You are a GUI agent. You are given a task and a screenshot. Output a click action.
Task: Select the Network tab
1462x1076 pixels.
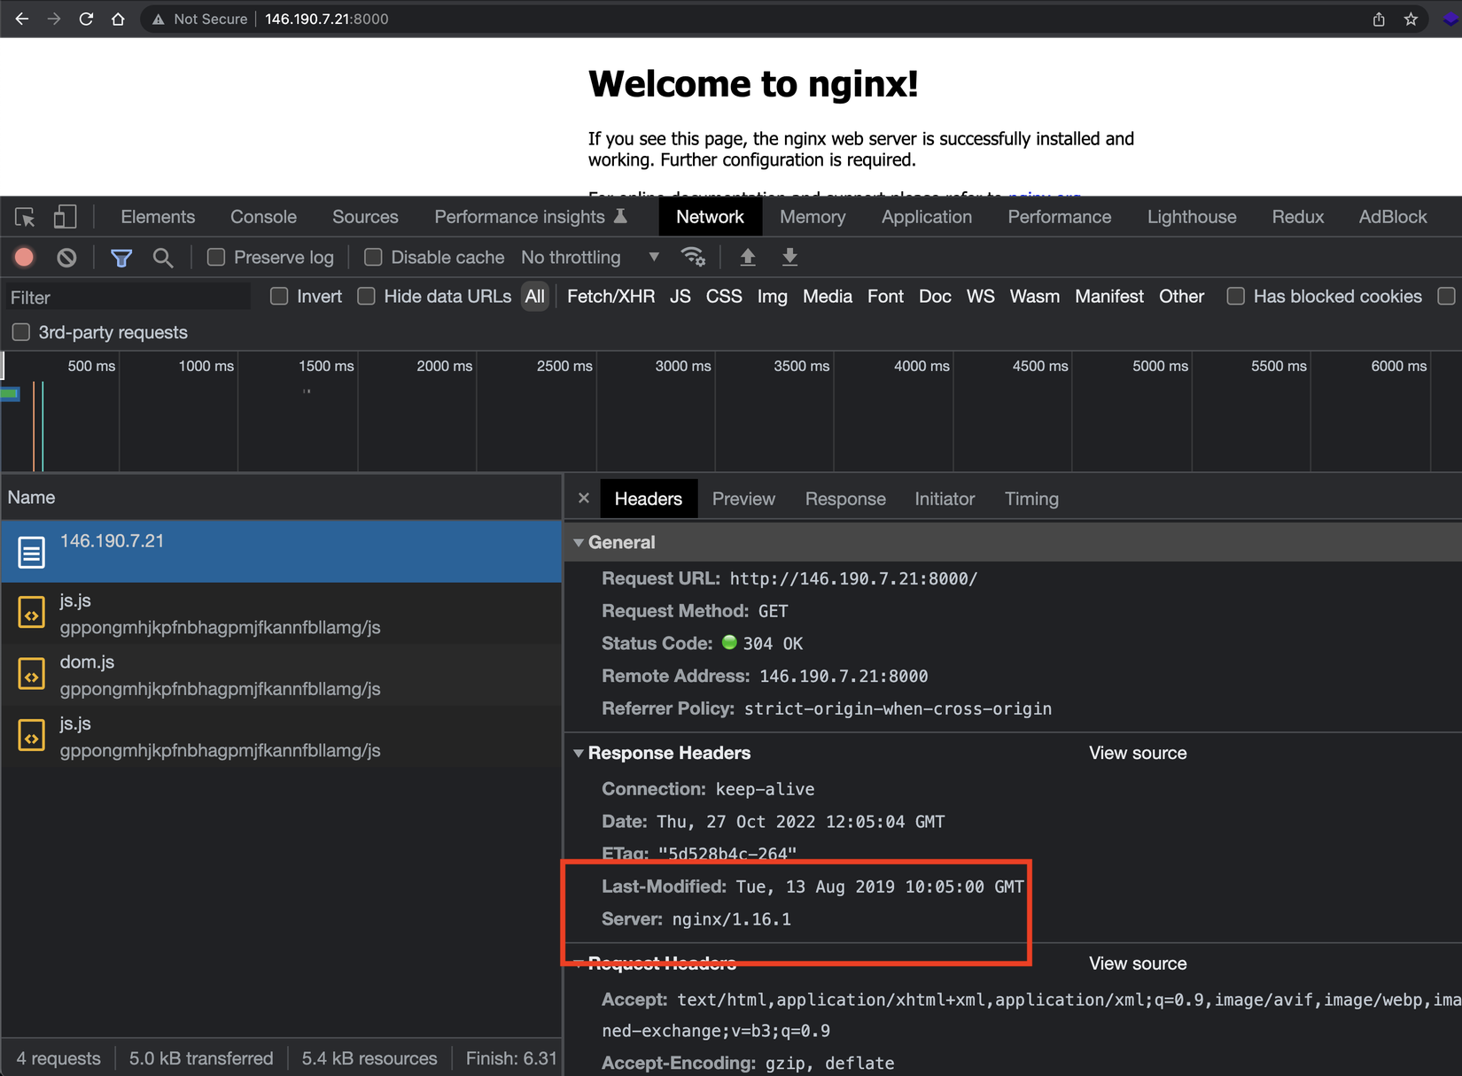pyautogui.click(x=710, y=217)
